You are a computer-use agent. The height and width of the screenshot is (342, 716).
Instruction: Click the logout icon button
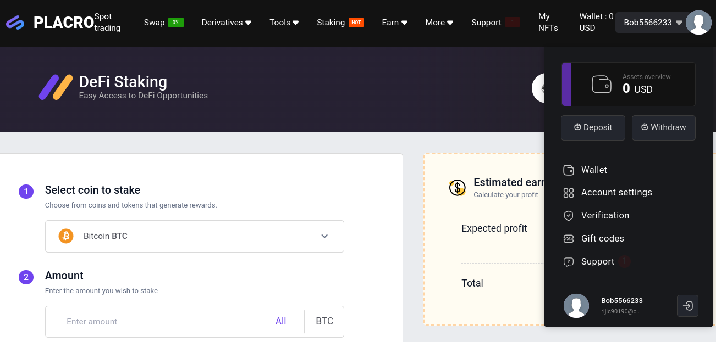tap(687, 306)
